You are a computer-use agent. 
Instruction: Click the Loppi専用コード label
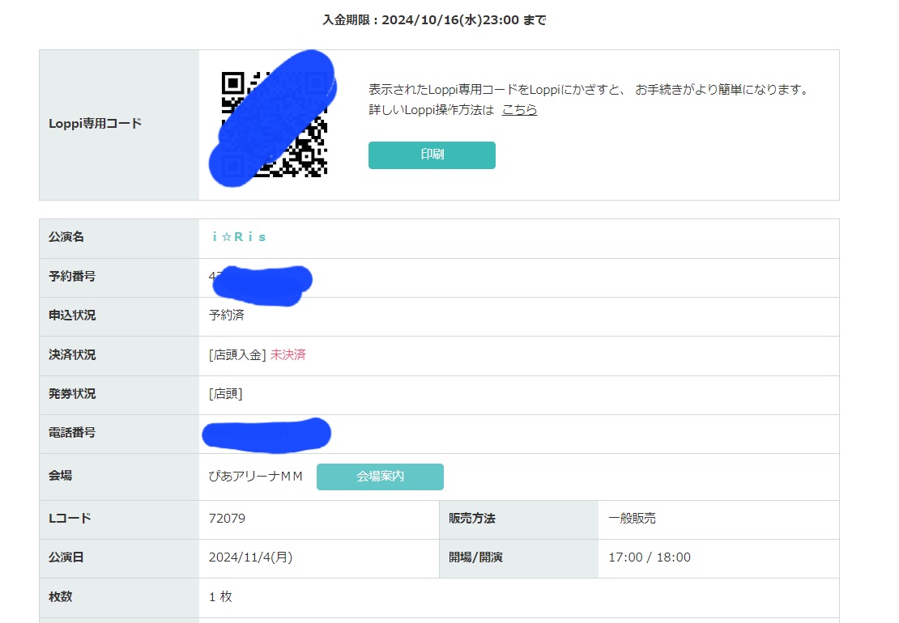pyautogui.click(x=96, y=124)
